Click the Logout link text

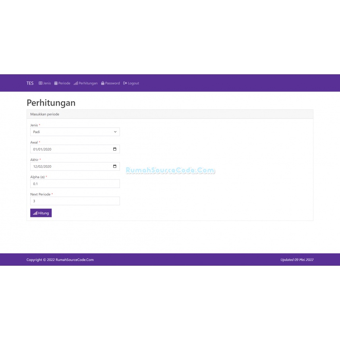coord(133,83)
